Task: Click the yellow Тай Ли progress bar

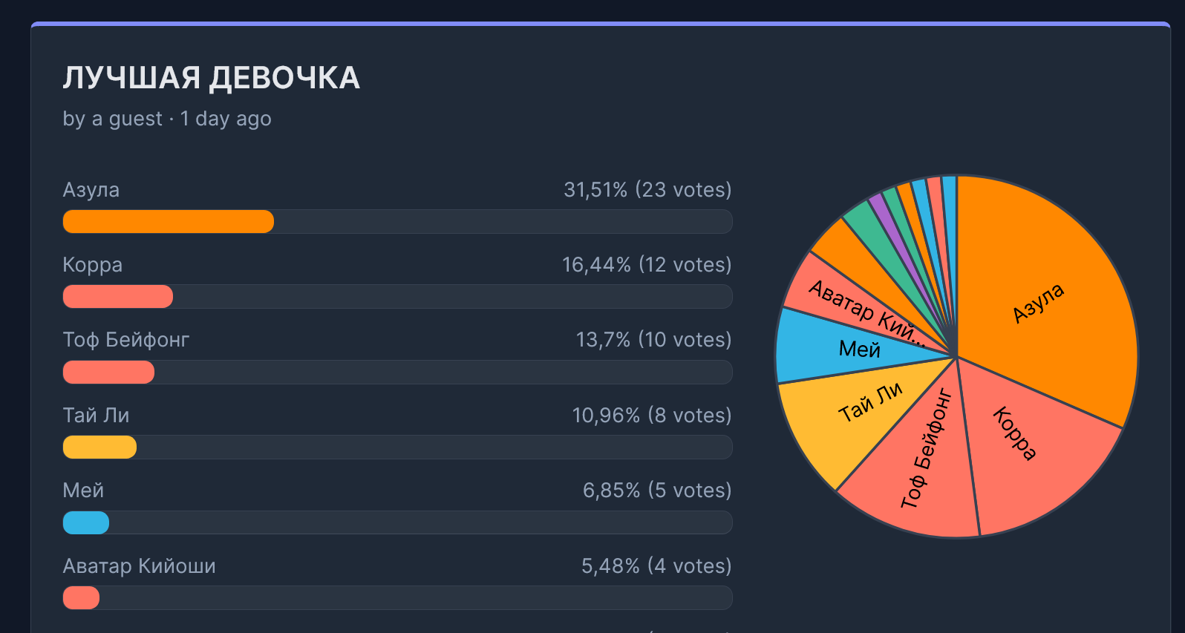Action: pos(99,447)
